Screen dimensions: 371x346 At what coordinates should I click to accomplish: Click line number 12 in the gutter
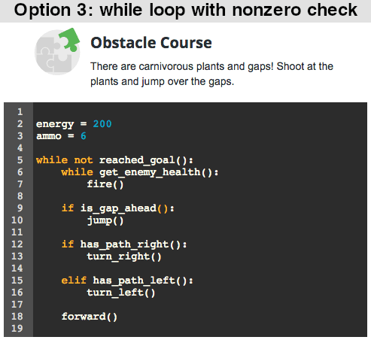(x=17, y=244)
